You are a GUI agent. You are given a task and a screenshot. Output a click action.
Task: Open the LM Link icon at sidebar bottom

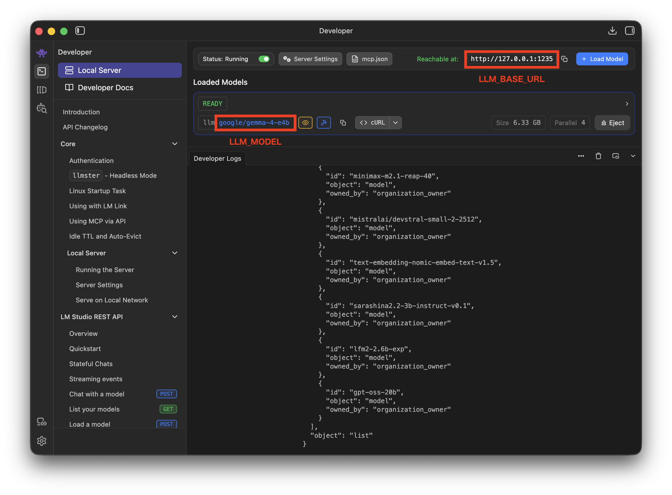tap(41, 422)
